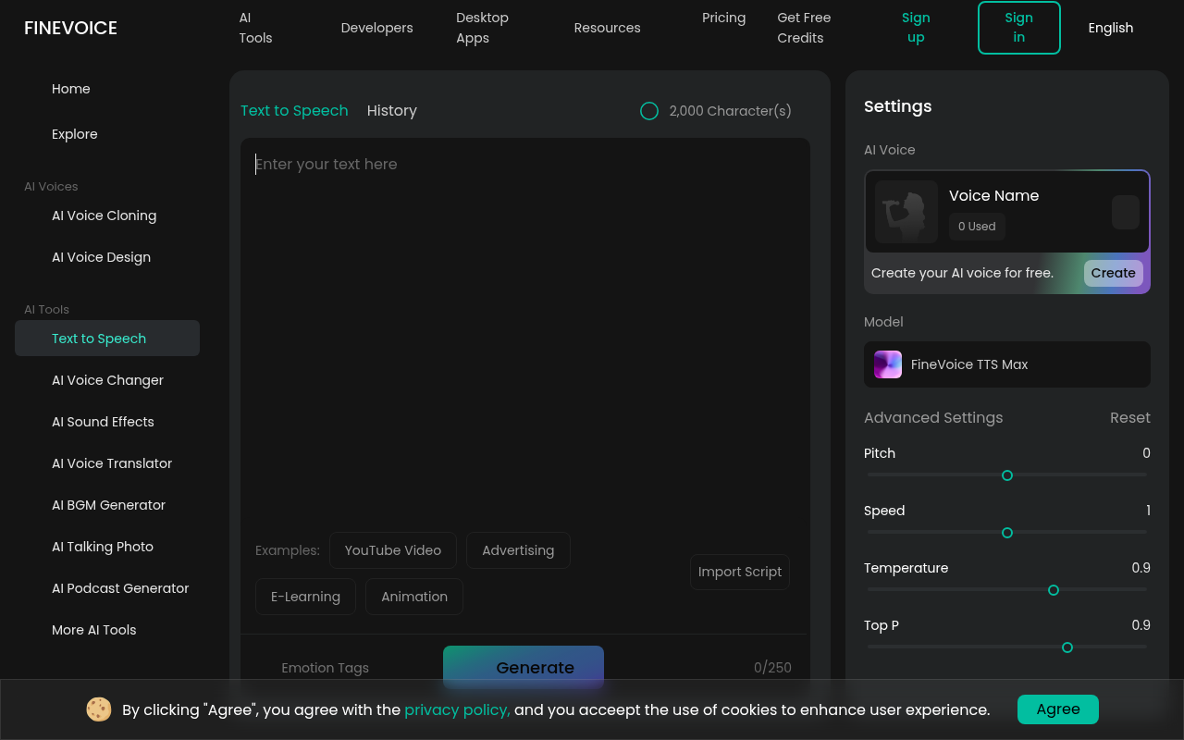Open the AI Tools navigation menu
Screen dimensions: 1184x740
255,28
